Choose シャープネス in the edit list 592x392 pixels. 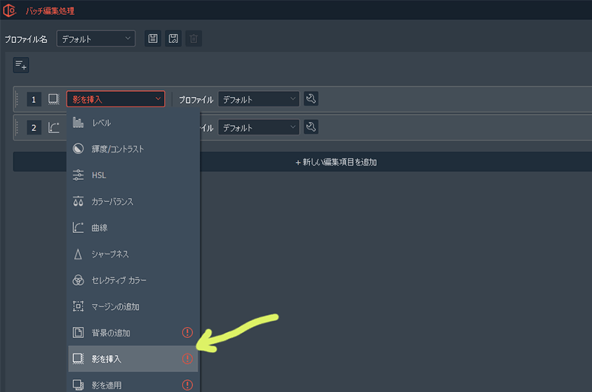110,254
